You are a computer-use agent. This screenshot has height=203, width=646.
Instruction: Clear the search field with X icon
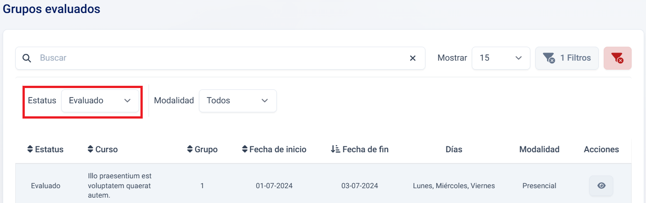tap(412, 58)
